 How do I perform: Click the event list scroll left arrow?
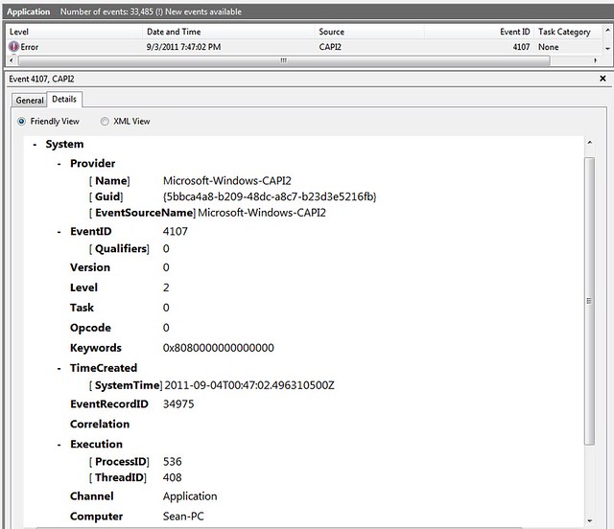click(x=12, y=60)
